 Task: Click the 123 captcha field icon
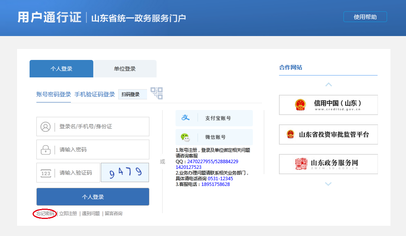(45, 173)
